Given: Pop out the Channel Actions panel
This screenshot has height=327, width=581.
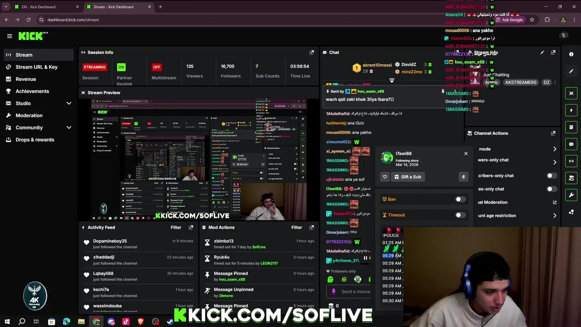Looking at the screenshot, I should (x=553, y=133).
